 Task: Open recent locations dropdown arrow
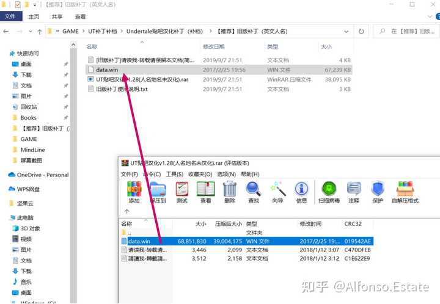31,31
